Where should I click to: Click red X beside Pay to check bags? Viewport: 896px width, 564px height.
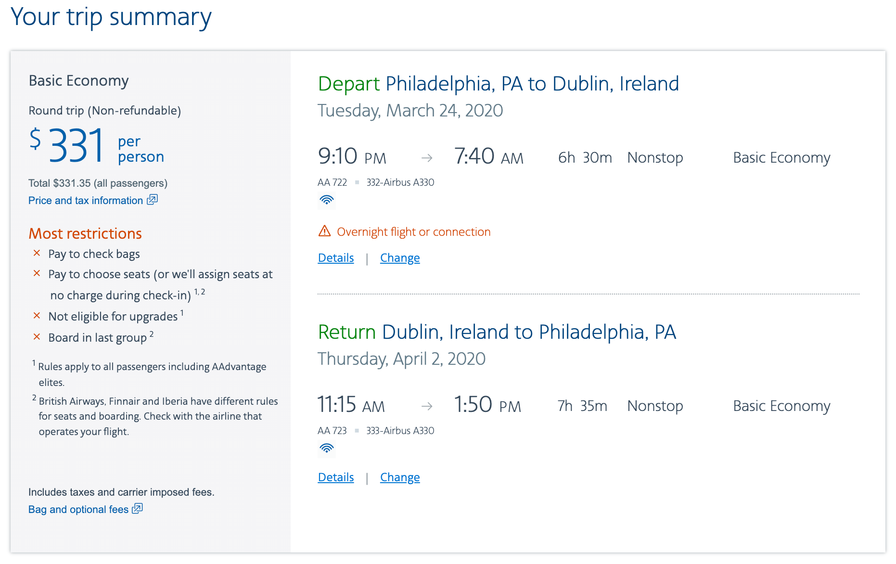click(37, 253)
